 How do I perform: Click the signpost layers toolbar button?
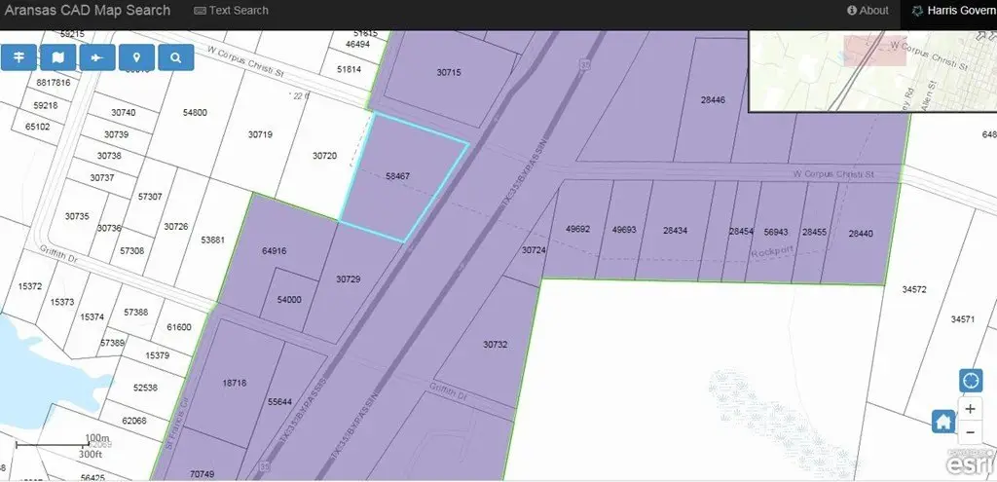tap(18, 57)
